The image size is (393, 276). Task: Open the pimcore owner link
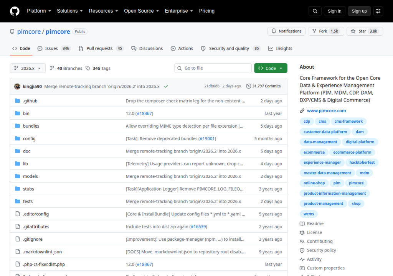click(x=29, y=31)
